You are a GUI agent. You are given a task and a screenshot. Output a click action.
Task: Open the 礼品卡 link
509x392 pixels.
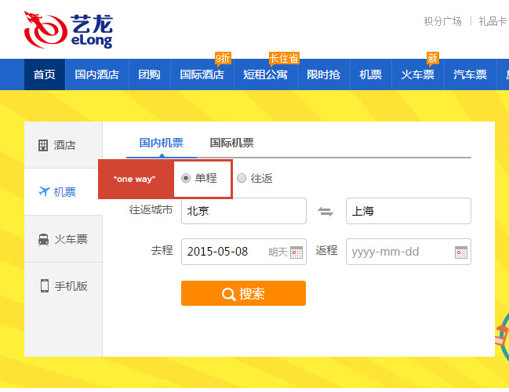click(x=493, y=21)
